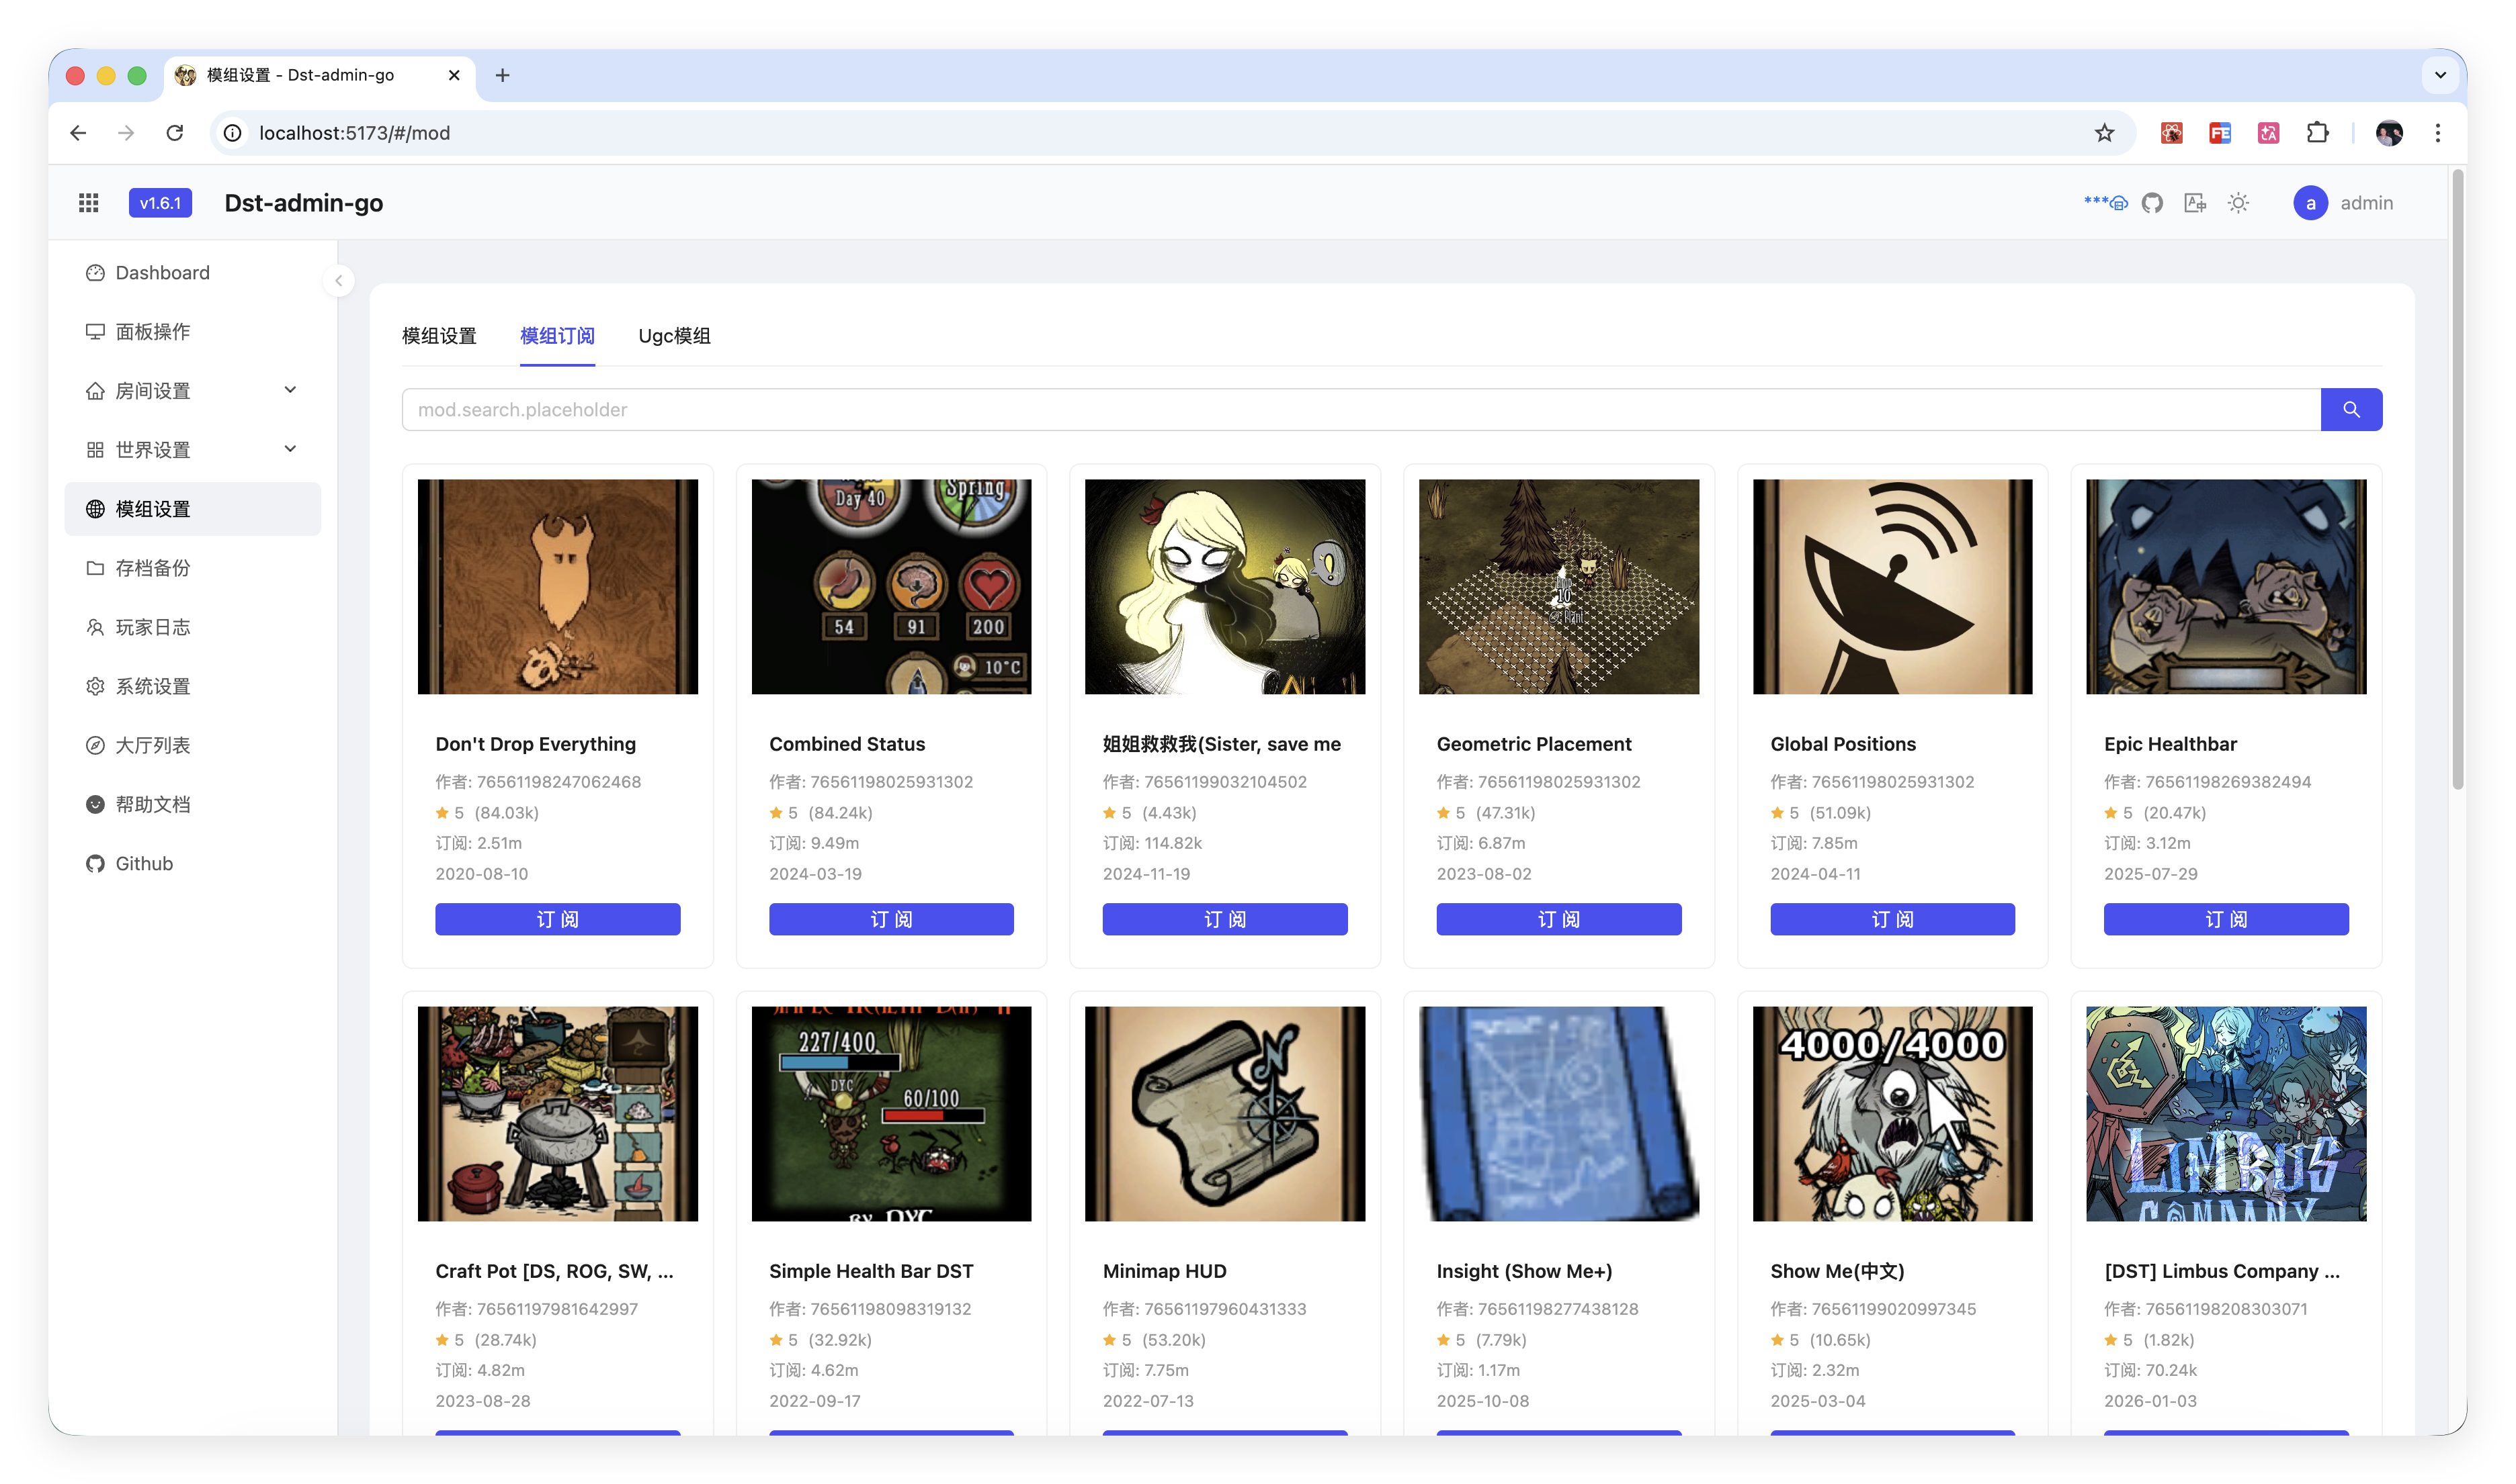This screenshot has width=2516, height=1484.
Task: Click the Minimap HUD title
Action: pos(1165,1271)
